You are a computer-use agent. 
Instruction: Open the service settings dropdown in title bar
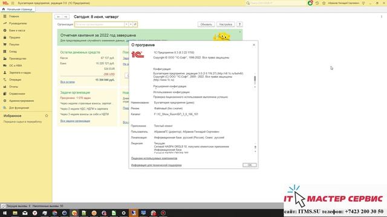coord(363,3)
